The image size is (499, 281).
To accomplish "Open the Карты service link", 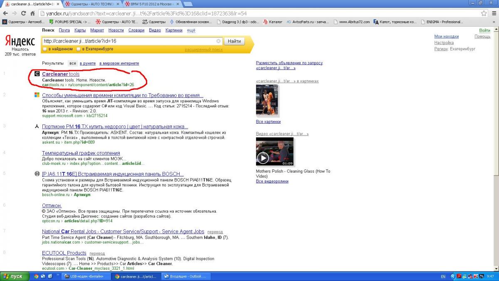I will pos(80,30).
